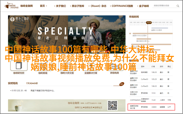
Task: Select the 公斤 unit cell
Action: pyautogui.click(x=169, y=107)
